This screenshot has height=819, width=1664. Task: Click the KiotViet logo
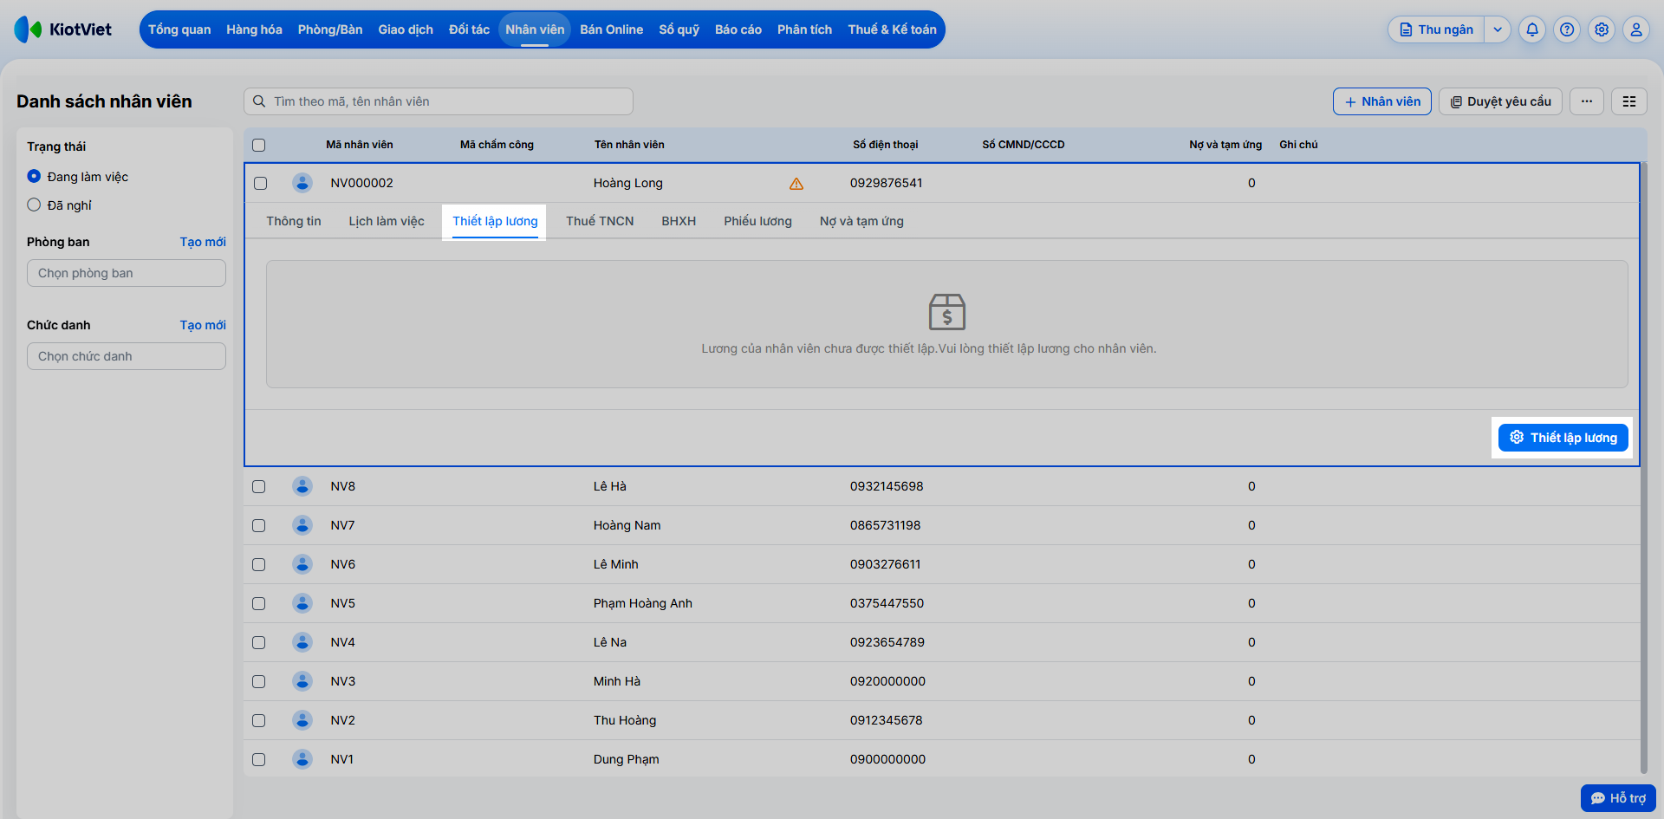pyautogui.click(x=63, y=29)
